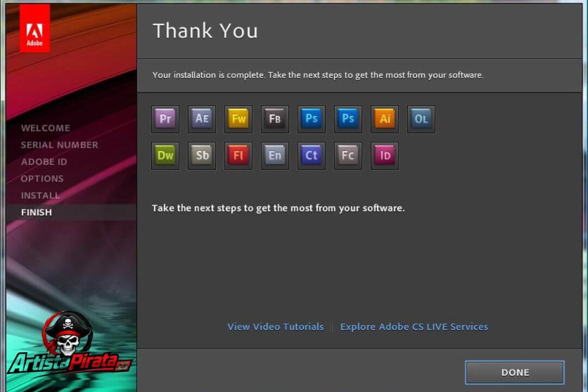Click the "Your installation is complete" message
588x392 pixels.
coord(318,75)
